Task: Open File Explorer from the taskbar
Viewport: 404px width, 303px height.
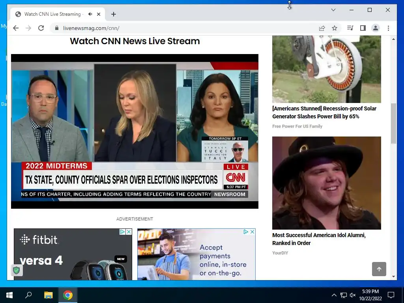Action: pyautogui.click(x=48, y=295)
